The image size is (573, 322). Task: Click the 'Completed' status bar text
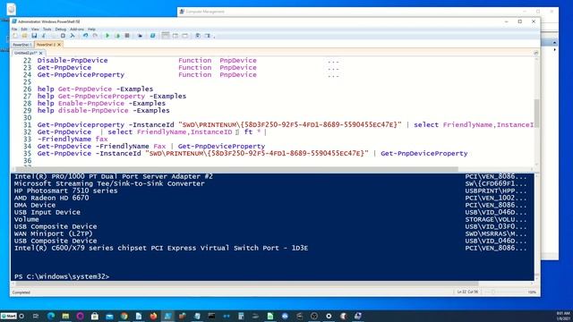(x=21, y=292)
